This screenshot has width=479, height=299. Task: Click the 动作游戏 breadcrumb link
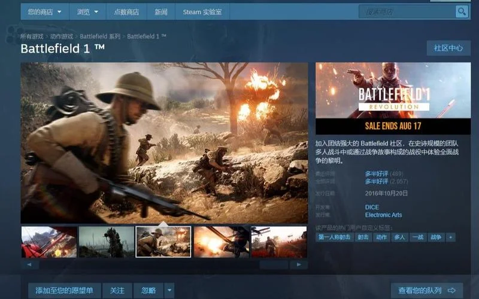coord(62,36)
